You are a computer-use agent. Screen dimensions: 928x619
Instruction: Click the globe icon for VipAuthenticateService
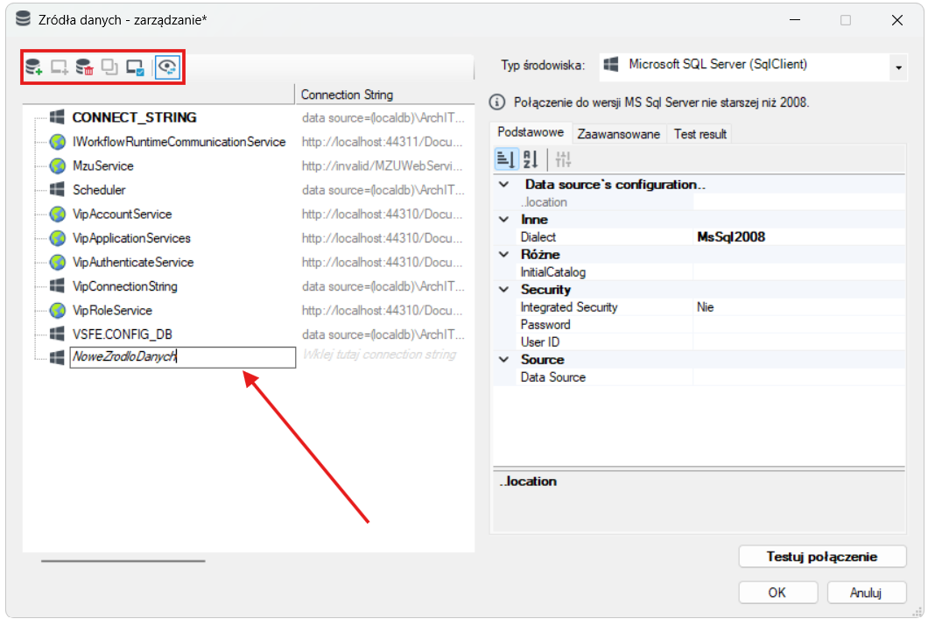pyautogui.click(x=58, y=262)
